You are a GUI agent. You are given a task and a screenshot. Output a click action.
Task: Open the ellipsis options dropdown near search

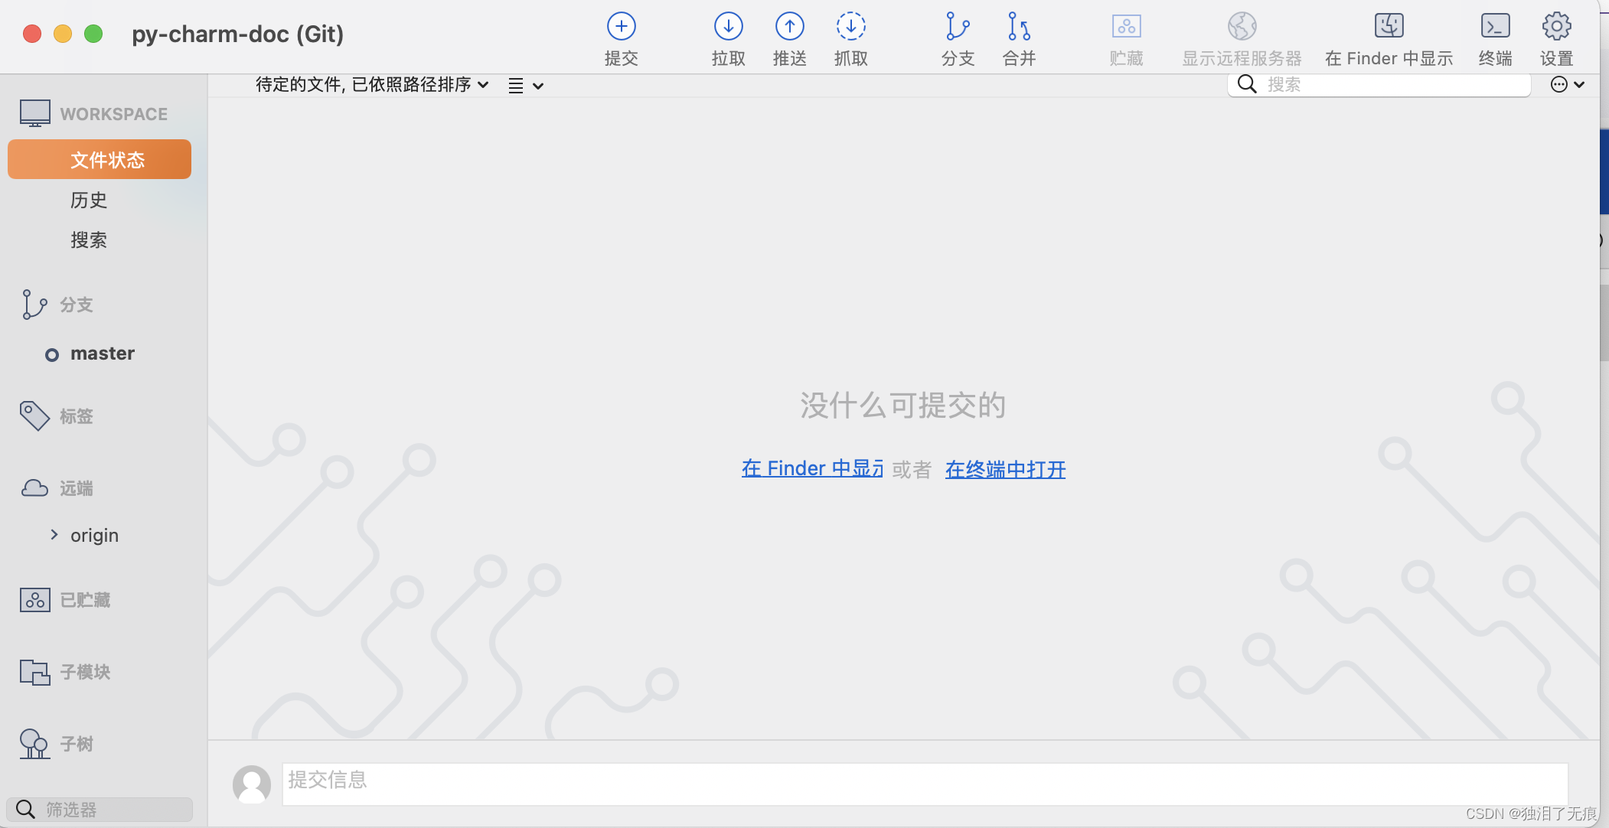tap(1567, 85)
